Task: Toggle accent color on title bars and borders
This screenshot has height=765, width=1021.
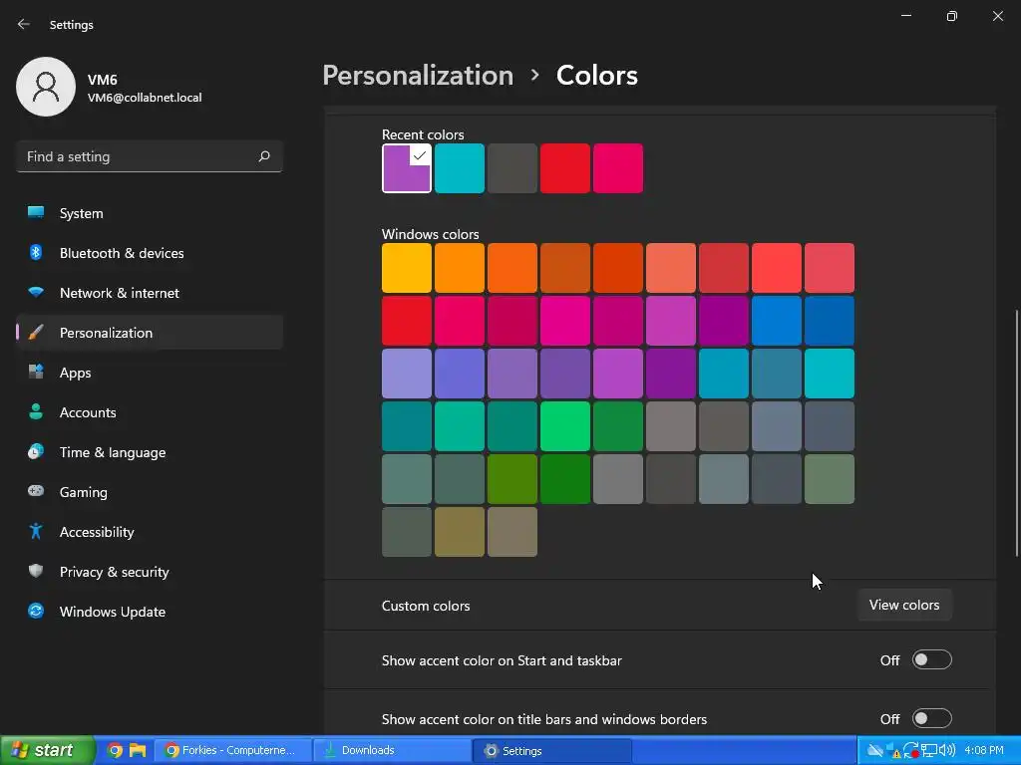Action: click(932, 718)
